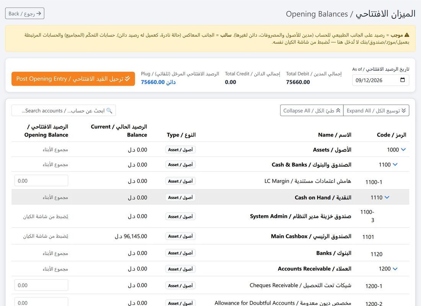Click the warning triangle icon in the yellow notice
This screenshot has height=306, width=421.
coord(407,35)
